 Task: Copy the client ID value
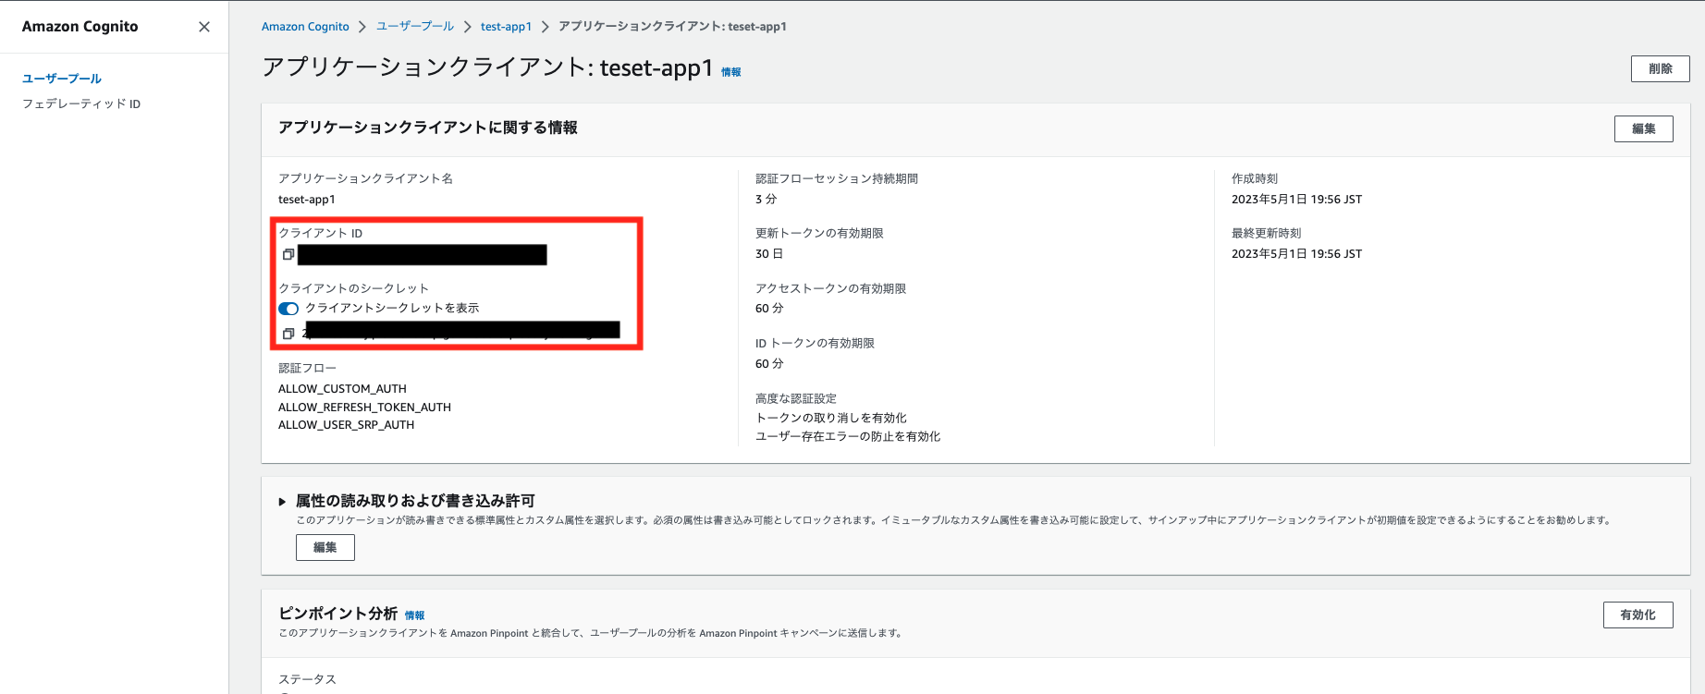(288, 255)
